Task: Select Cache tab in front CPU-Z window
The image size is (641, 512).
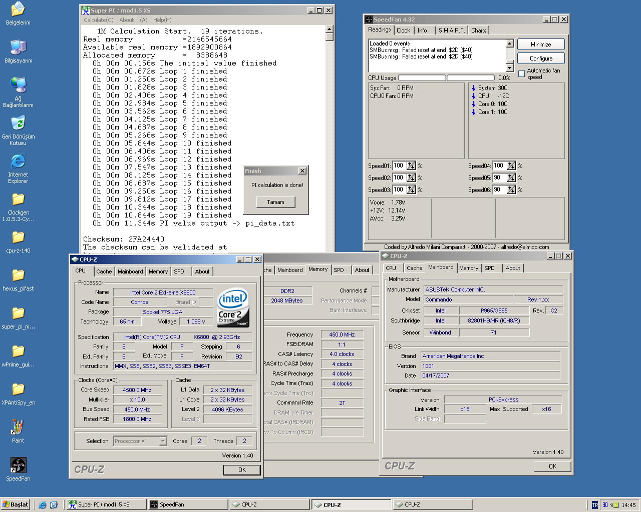Action: (104, 271)
